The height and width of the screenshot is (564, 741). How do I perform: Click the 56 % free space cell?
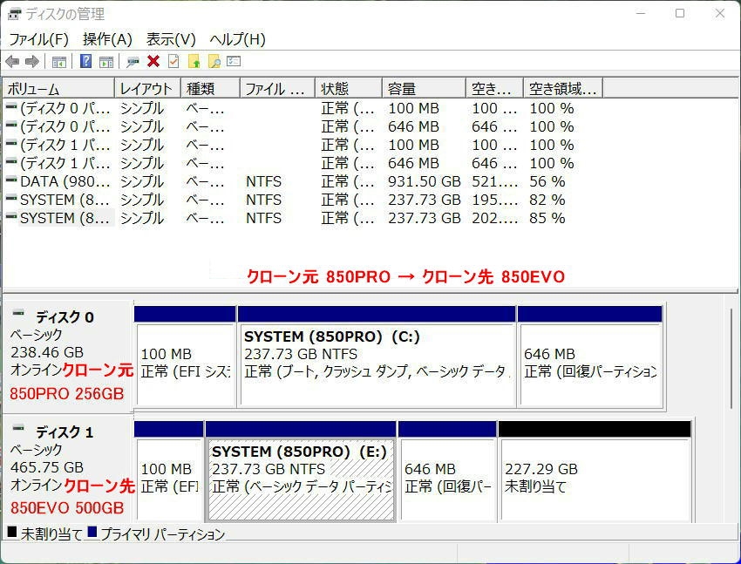(547, 182)
